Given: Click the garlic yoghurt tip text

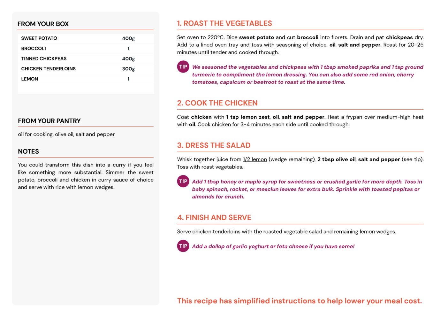Looking at the screenshot, I should coord(273,246).
